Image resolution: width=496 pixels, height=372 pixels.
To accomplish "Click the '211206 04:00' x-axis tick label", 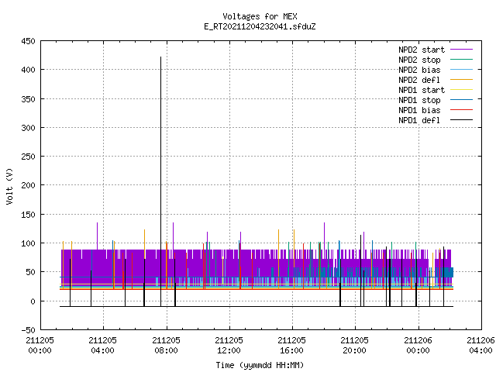I will (480, 345).
